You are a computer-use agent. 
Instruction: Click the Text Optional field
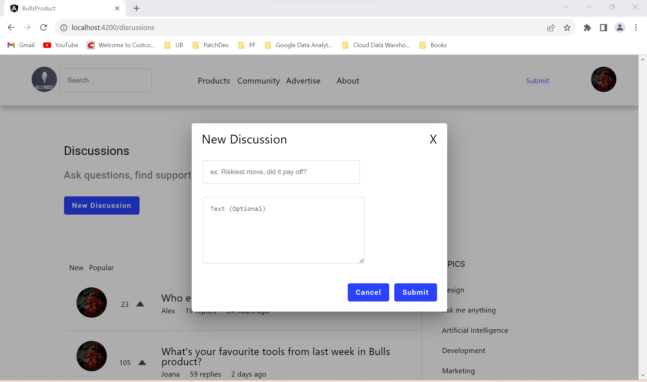[283, 230]
